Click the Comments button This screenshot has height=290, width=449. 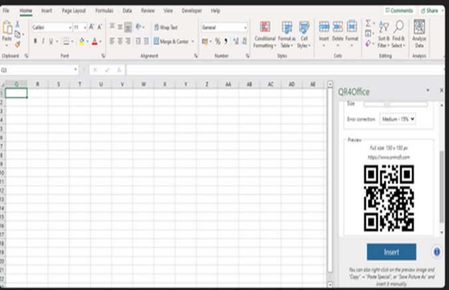[x=399, y=11]
